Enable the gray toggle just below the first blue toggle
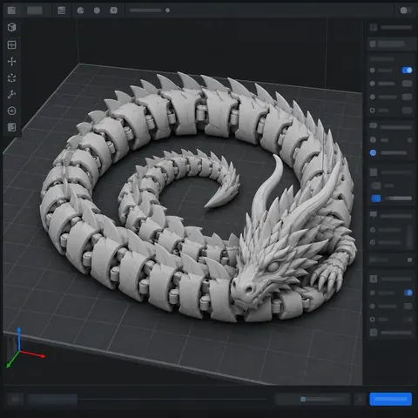 [407, 84]
